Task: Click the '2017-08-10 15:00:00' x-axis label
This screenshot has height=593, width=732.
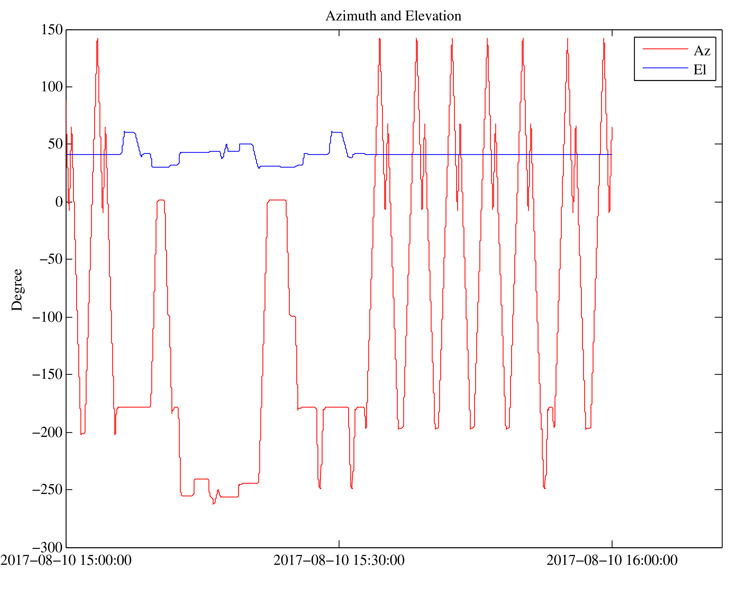Action: (66, 560)
